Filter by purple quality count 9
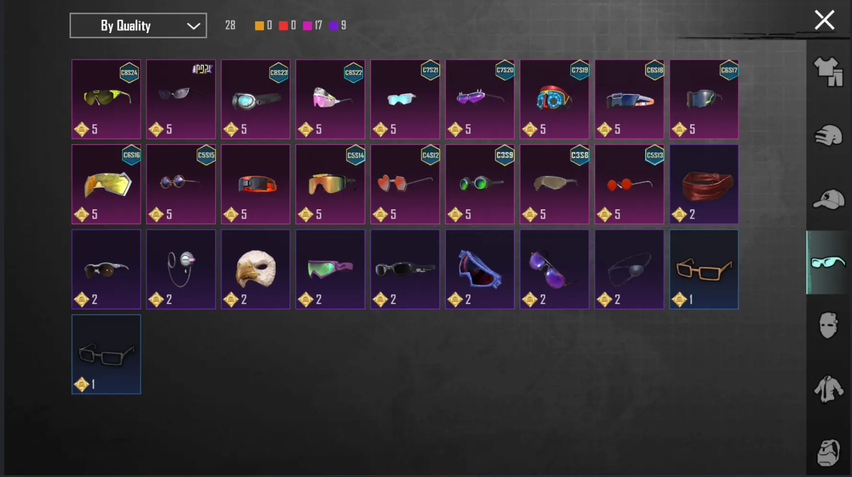This screenshot has height=477, width=852. [x=338, y=25]
